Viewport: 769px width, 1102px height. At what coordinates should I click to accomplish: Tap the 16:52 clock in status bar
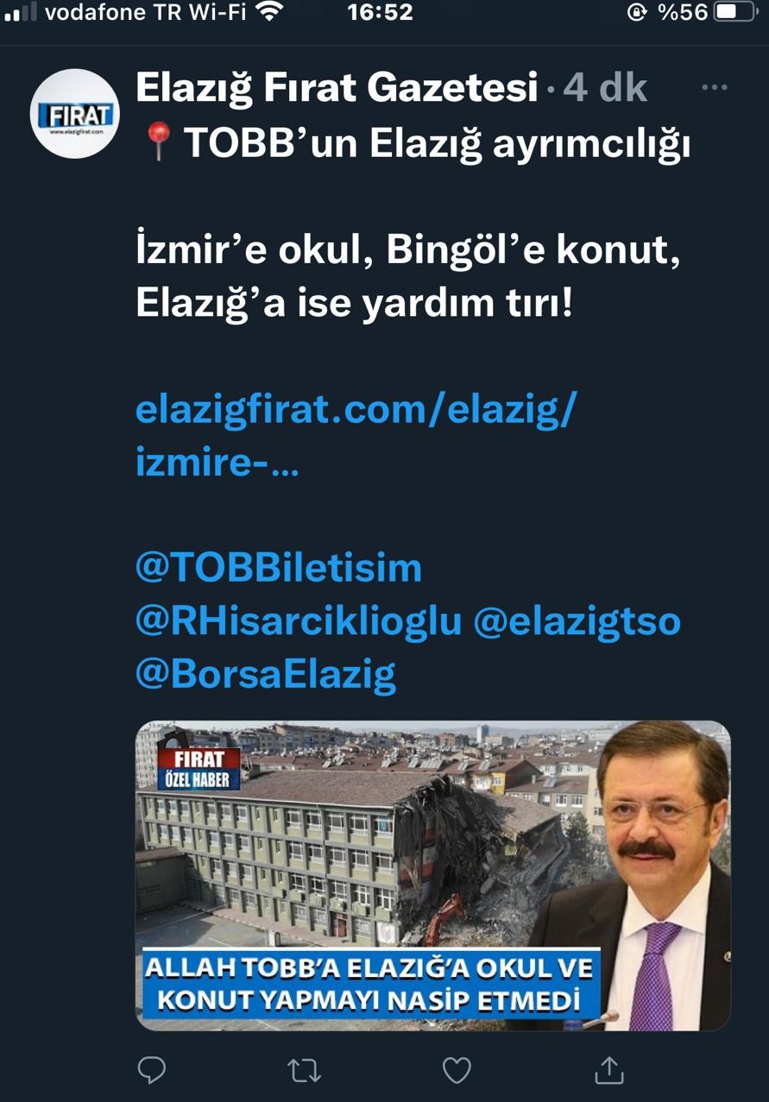click(x=380, y=13)
